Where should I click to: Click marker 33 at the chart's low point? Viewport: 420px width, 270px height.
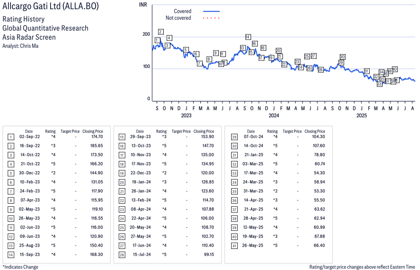[x=379, y=84]
